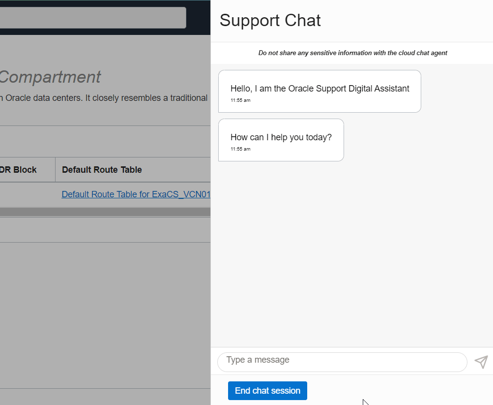This screenshot has height=405, width=493.
Task: Click the How can I help you today bubble
Action: [281, 137]
